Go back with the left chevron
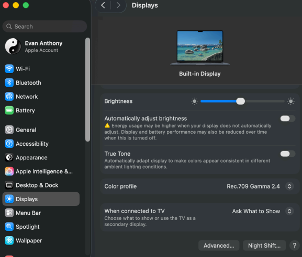 (x=103, y=5)
